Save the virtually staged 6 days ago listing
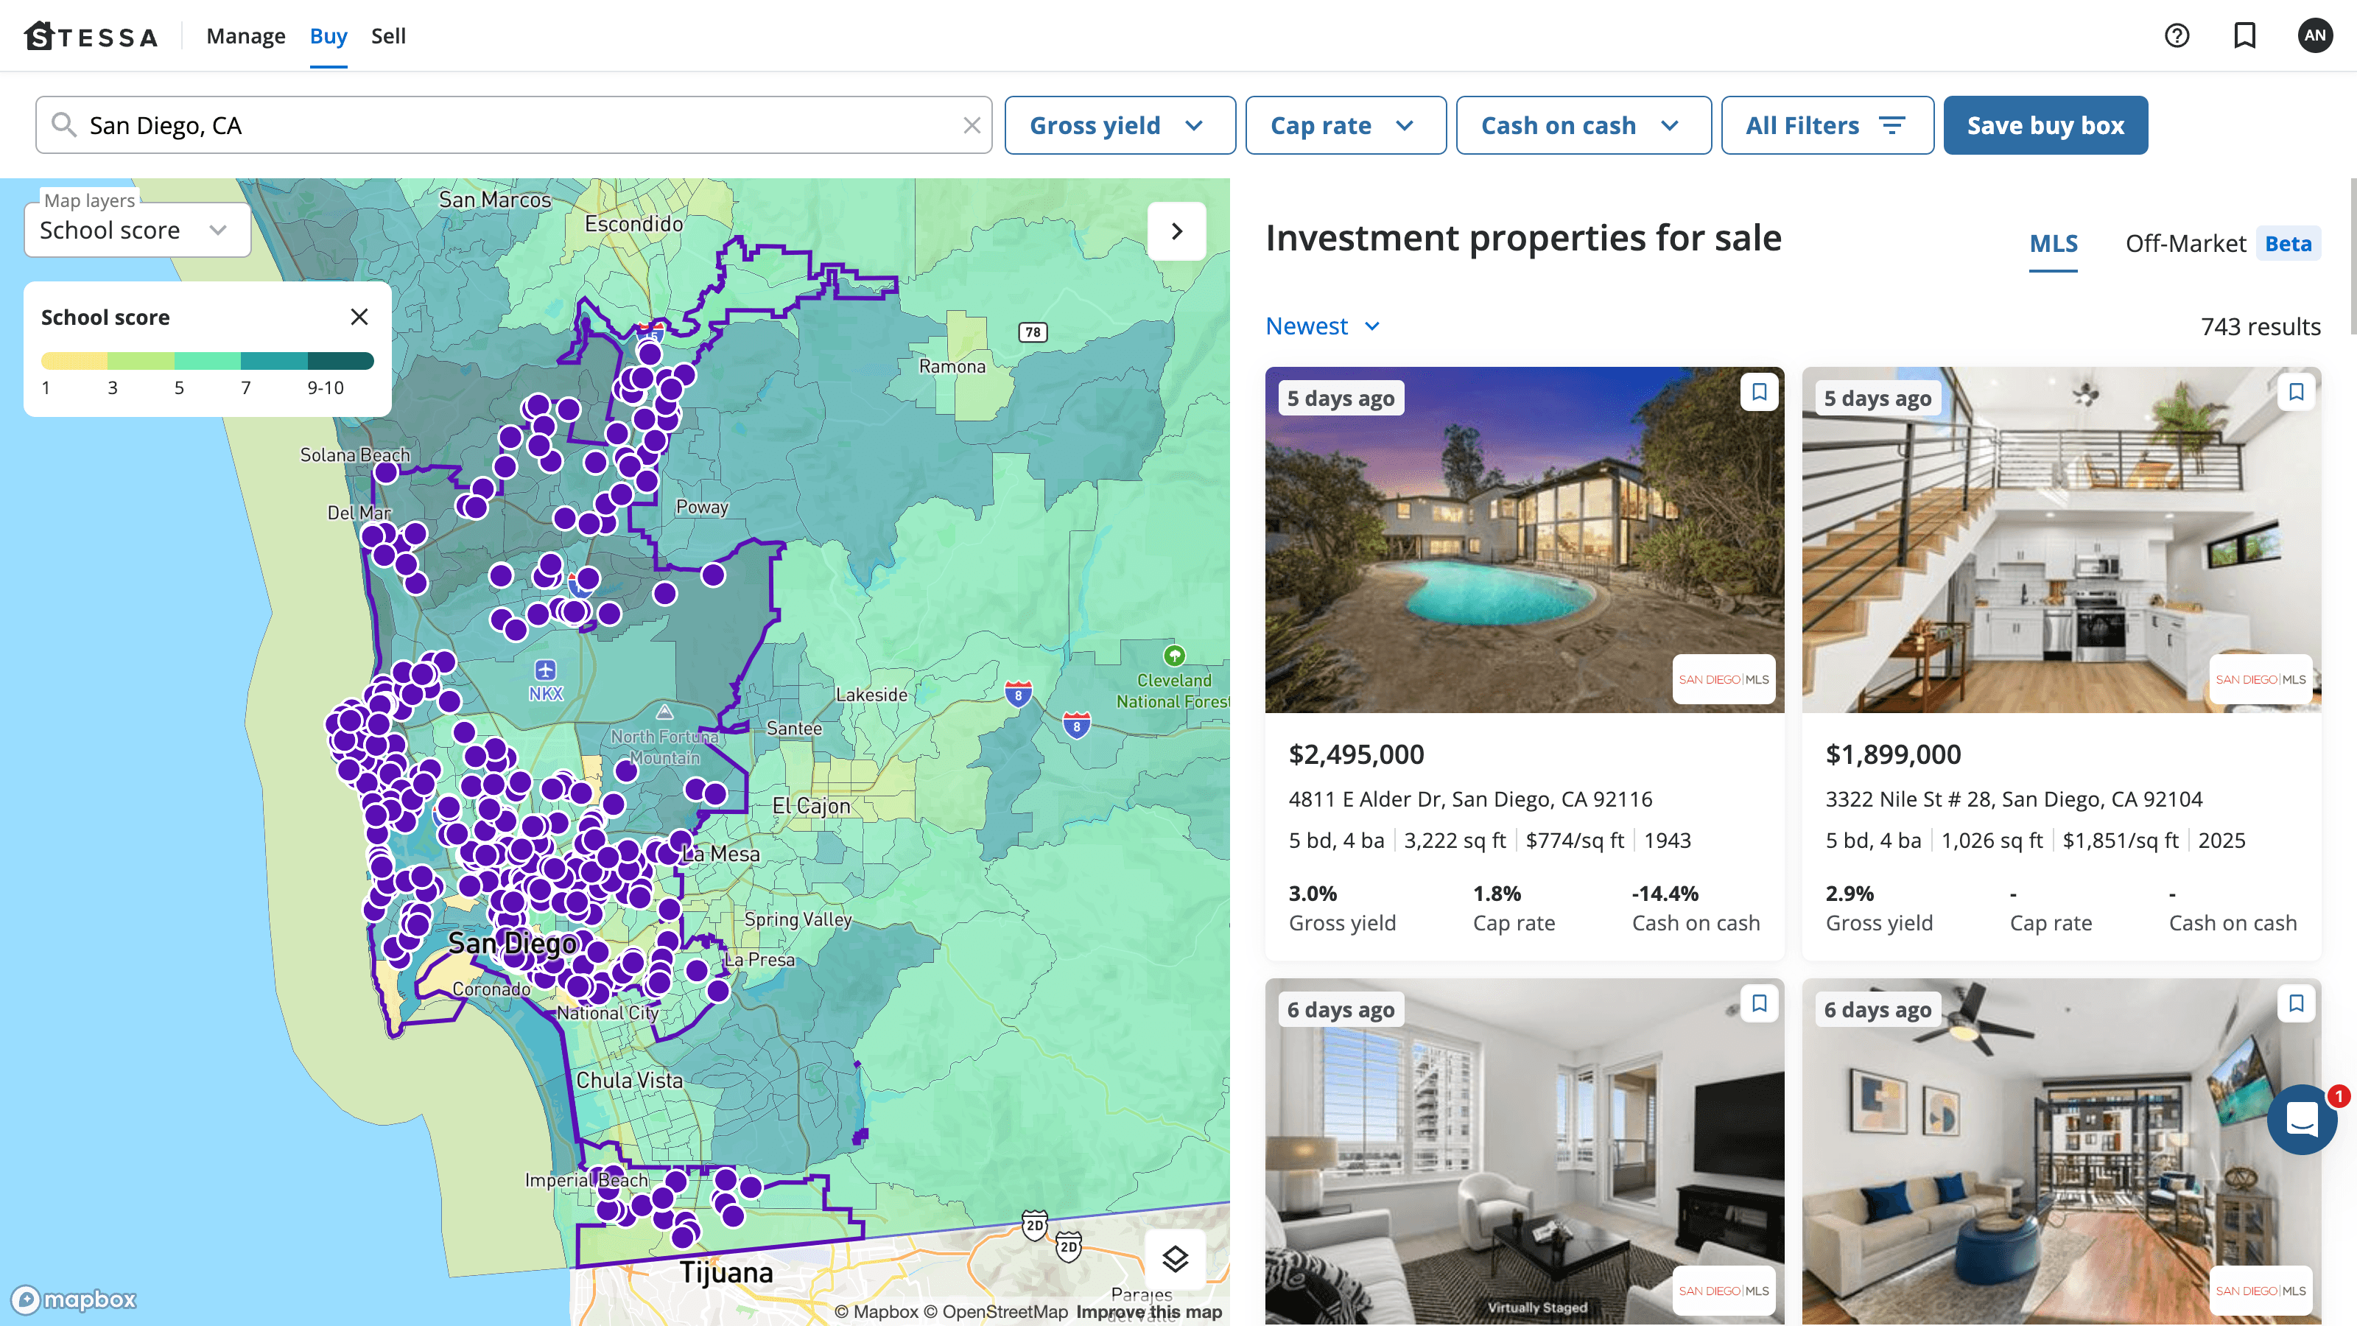 click(1759, 1004)
